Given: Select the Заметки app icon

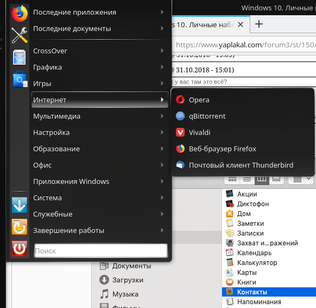Looking at the screenshot, I should pyautogui.click(x=230, y=223).
